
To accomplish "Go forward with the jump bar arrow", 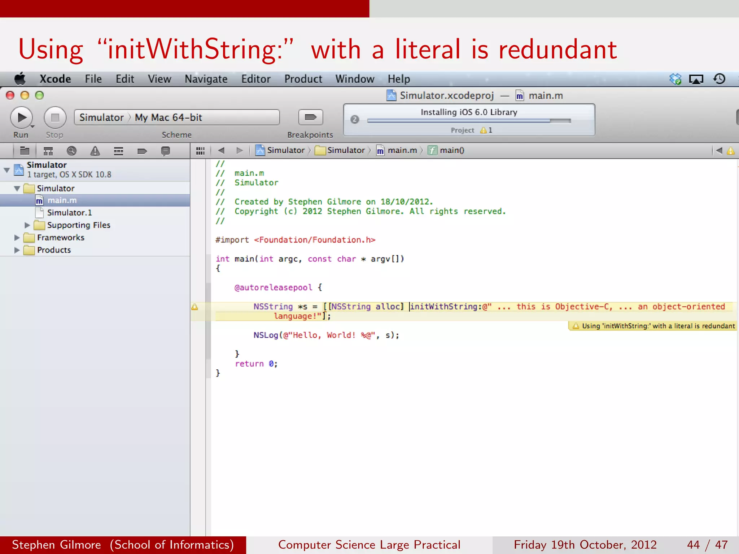I will [x=239, y=150].
